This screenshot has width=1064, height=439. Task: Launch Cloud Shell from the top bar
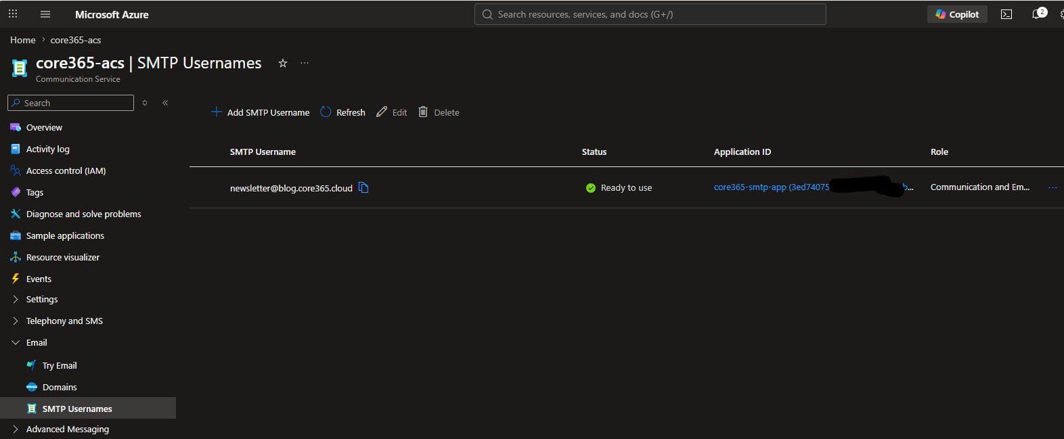tap(1006, 14)
